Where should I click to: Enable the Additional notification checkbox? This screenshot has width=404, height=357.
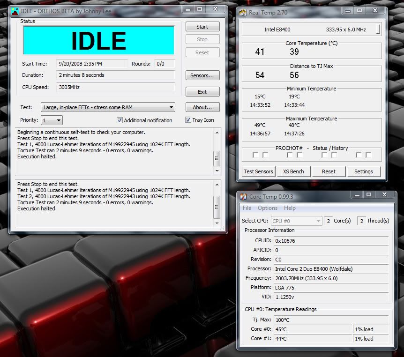click(120, 120)
